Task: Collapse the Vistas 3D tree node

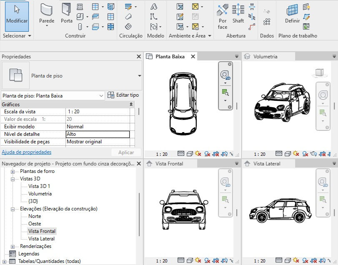Action: point(13,179)
